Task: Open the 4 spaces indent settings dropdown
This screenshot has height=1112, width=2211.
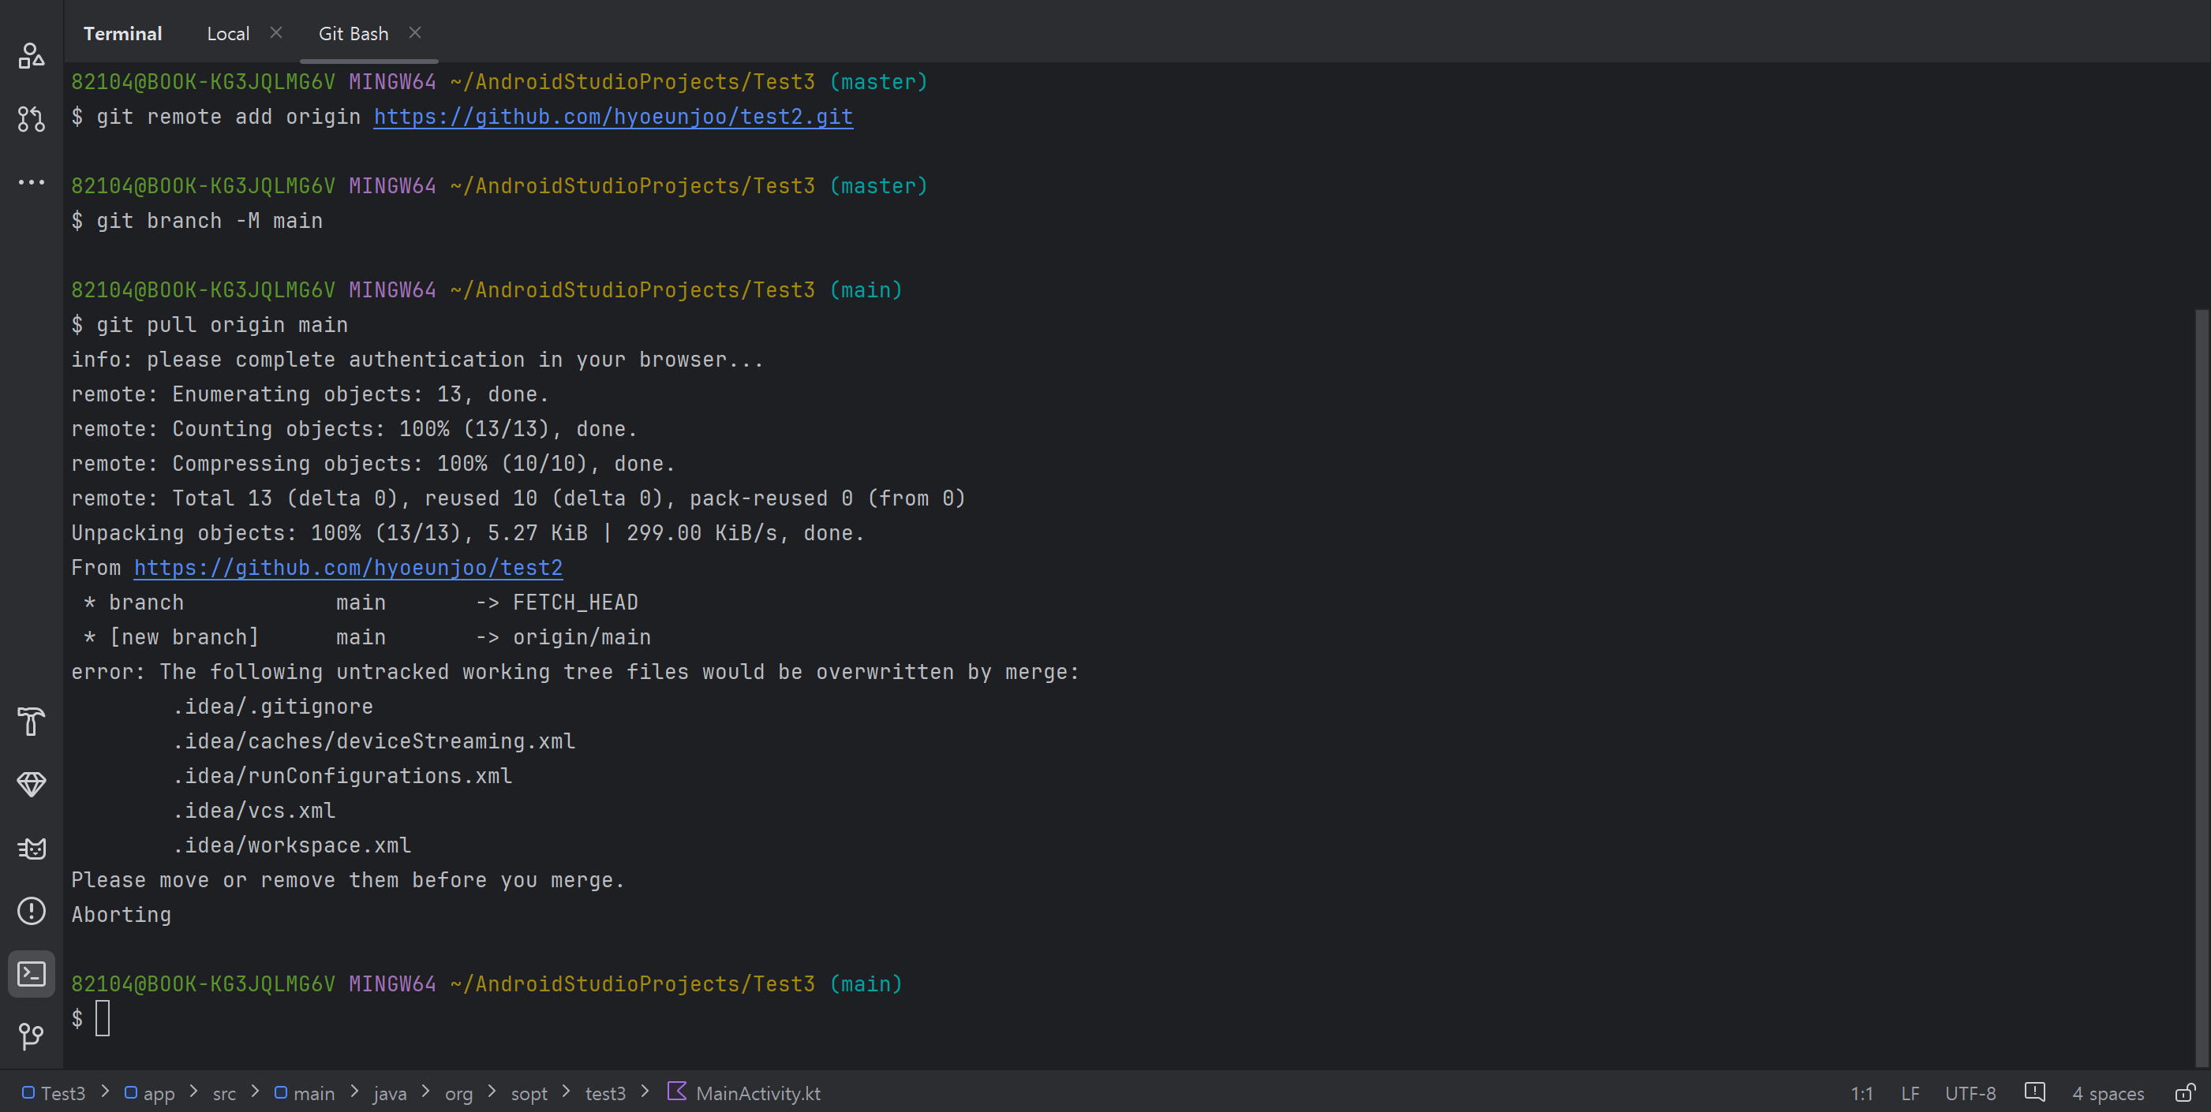Action: pos(2107,1093)
